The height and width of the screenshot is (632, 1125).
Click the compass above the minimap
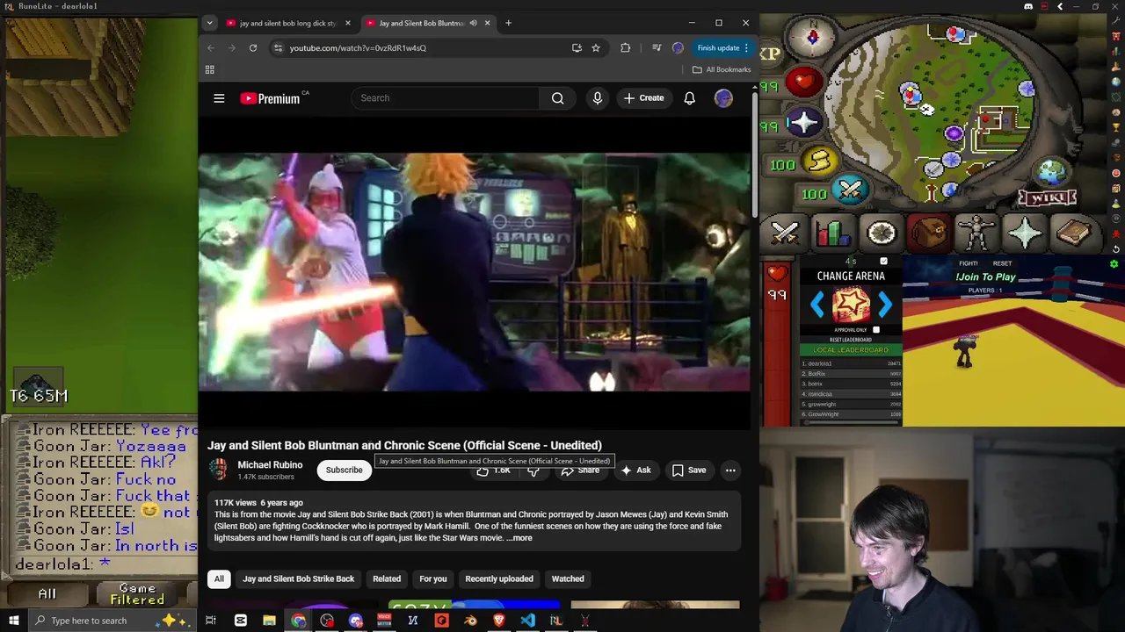(813, 36)
